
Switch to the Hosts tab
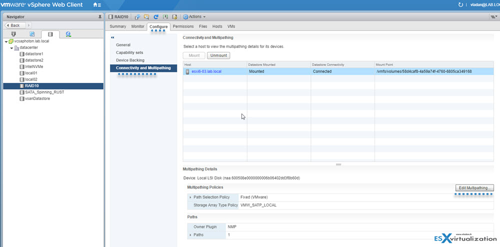click(217, 26)
